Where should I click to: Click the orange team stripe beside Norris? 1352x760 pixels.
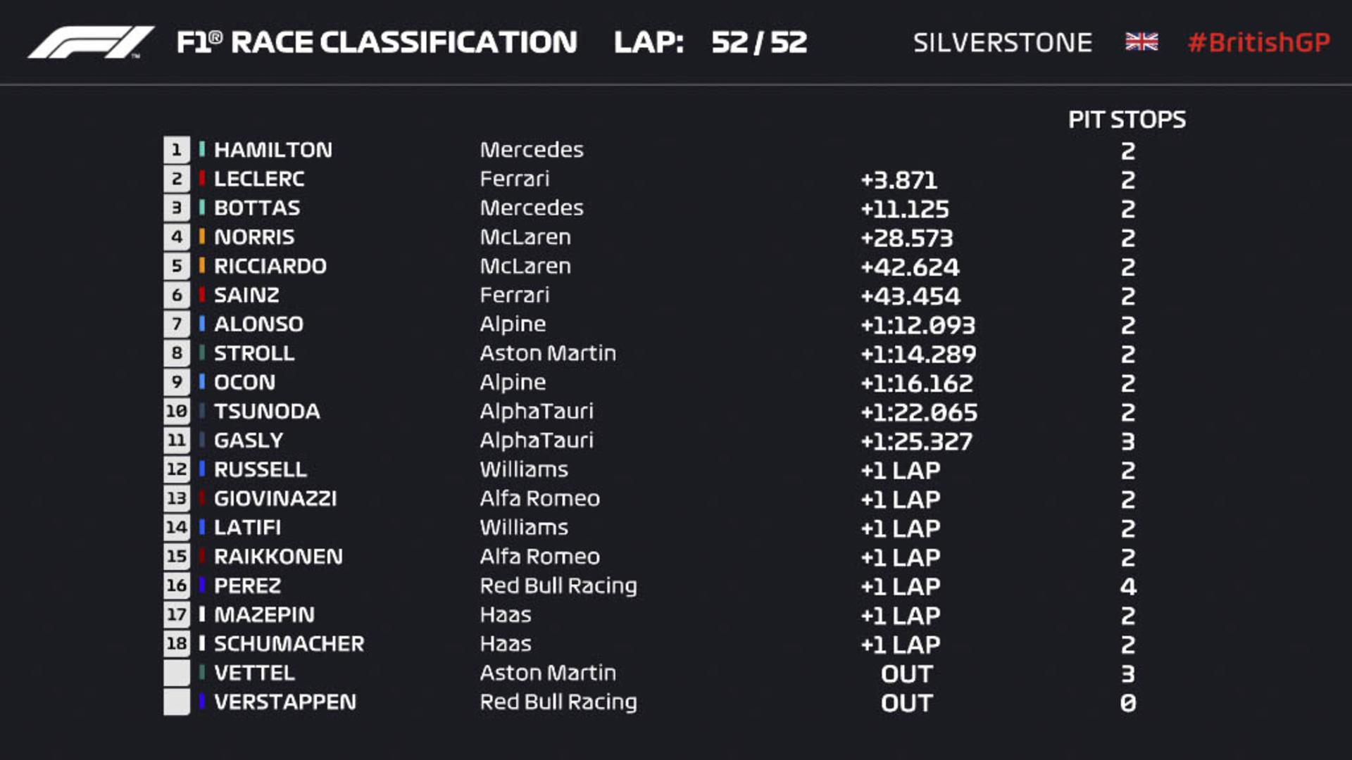(x=202, y=237)
